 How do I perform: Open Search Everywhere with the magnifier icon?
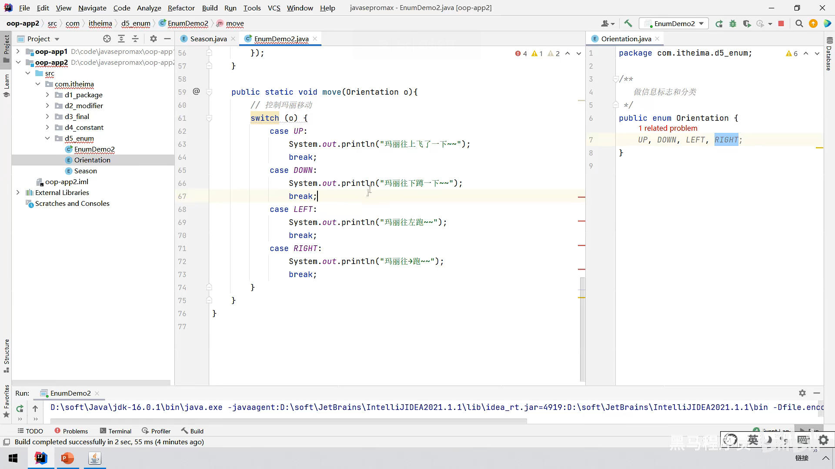coord(799,23)
